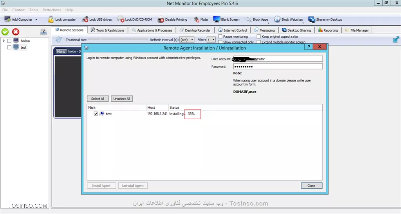The height and width of the screenshot is (214, 401).
Task: Switch to Tools & Restrictions tab
Action: [108, 30]
